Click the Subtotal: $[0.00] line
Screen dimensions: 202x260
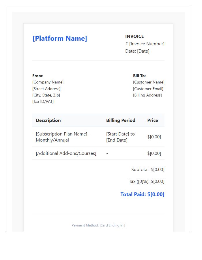coord(148,170)
